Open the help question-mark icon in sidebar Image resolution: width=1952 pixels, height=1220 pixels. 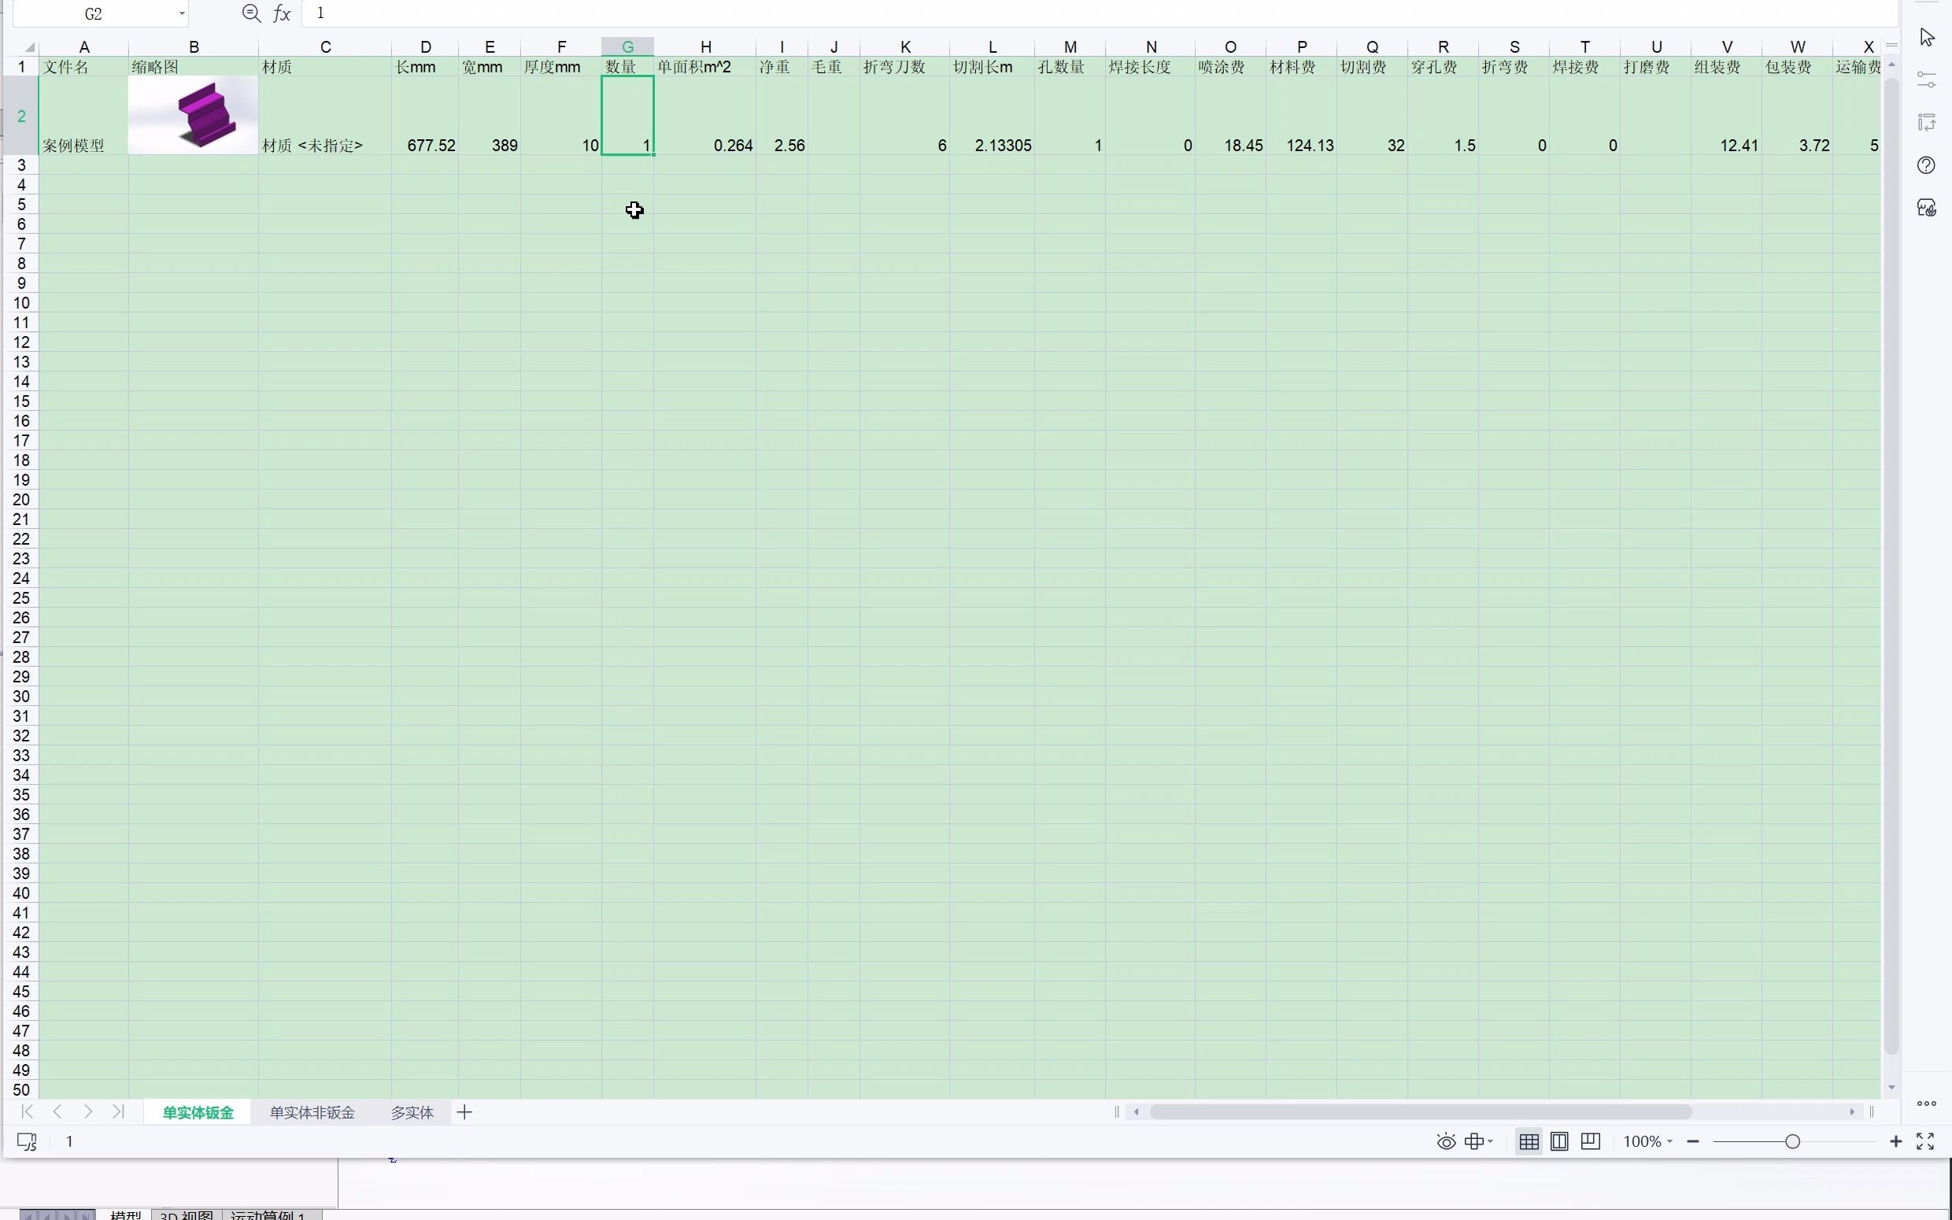click(x=1926, y=166)
